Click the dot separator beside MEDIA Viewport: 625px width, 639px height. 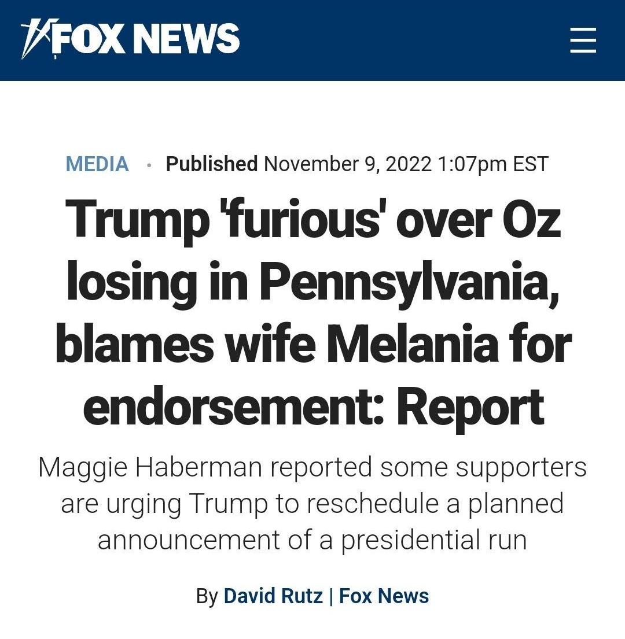click(148, 165)
